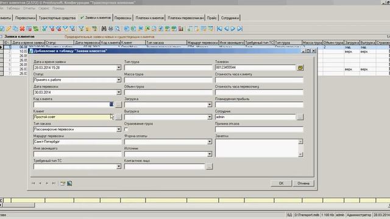Open search with the binoculars icon
Screen dimensions: 390x219
click(104, 29)
